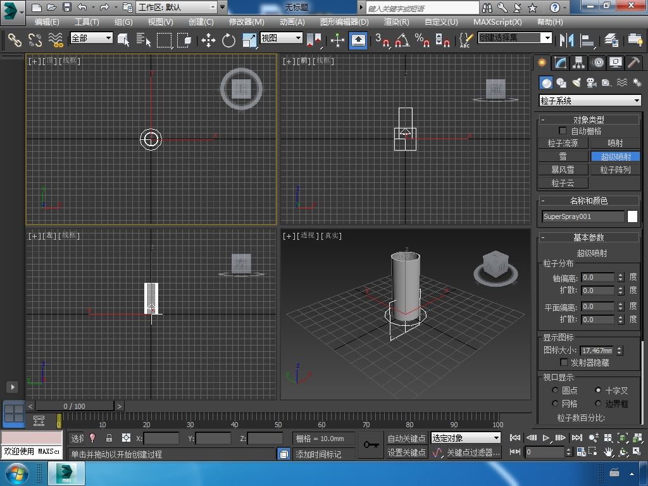Image resolution: width=648 pixels, height=486 pixels.
Task: Click the 暴风雪 button
Action: coord(563,170)
